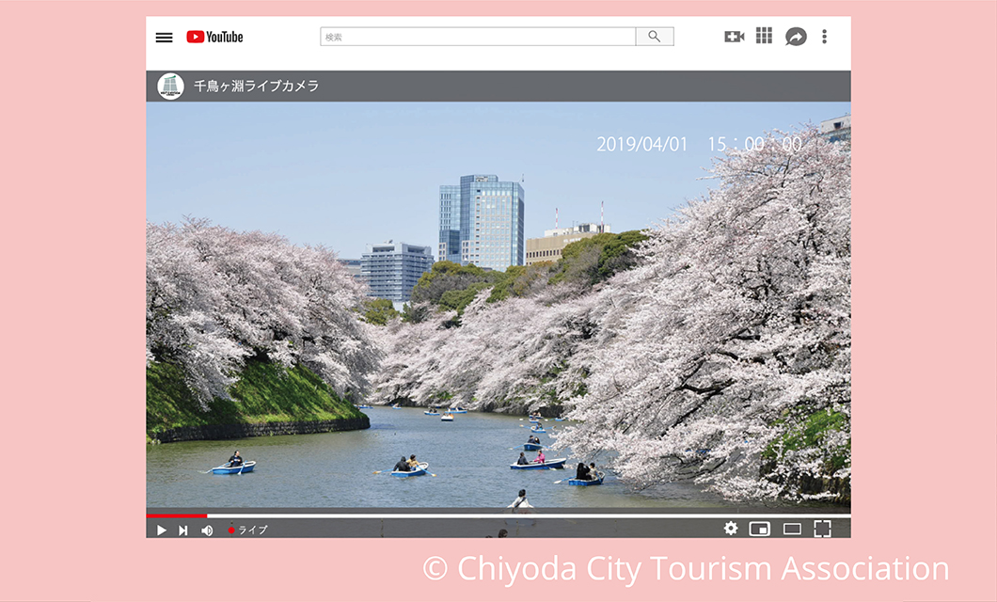The height and width of the screenshot is (602, 997).
Task: Open the player settings gear
Action: 731,529
